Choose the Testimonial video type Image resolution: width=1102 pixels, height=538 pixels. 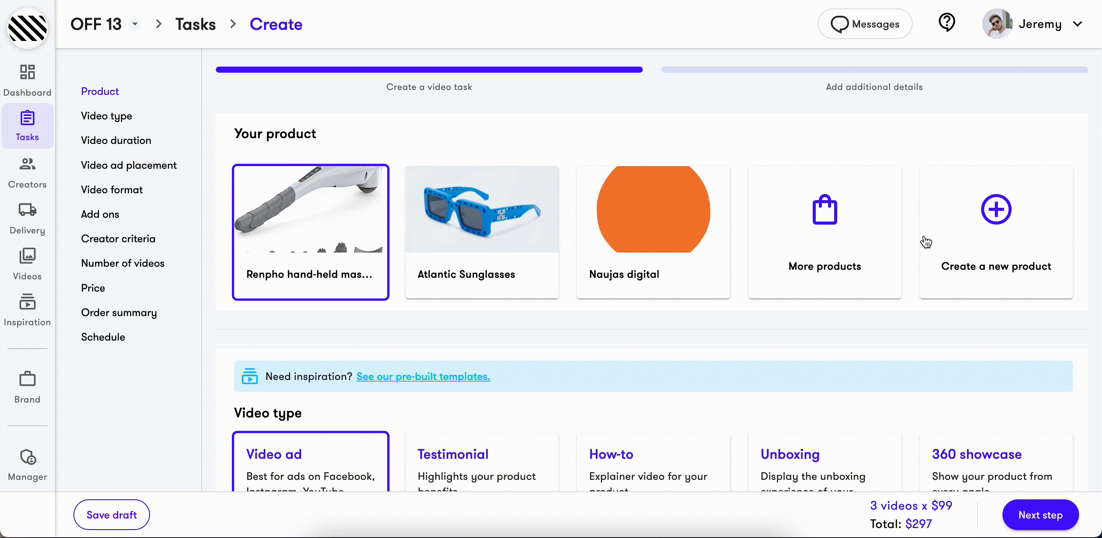tap(482, 463)
